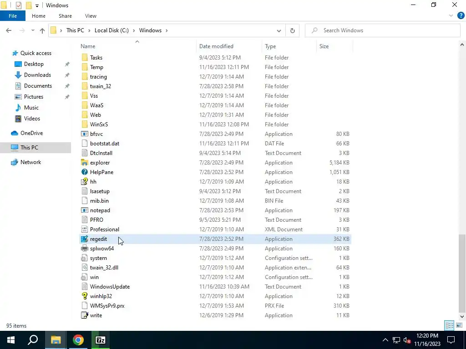The width and height of the screenshot is (466, 349).
Task: Select the hh help application icon
Action: (x=84, y=182)
